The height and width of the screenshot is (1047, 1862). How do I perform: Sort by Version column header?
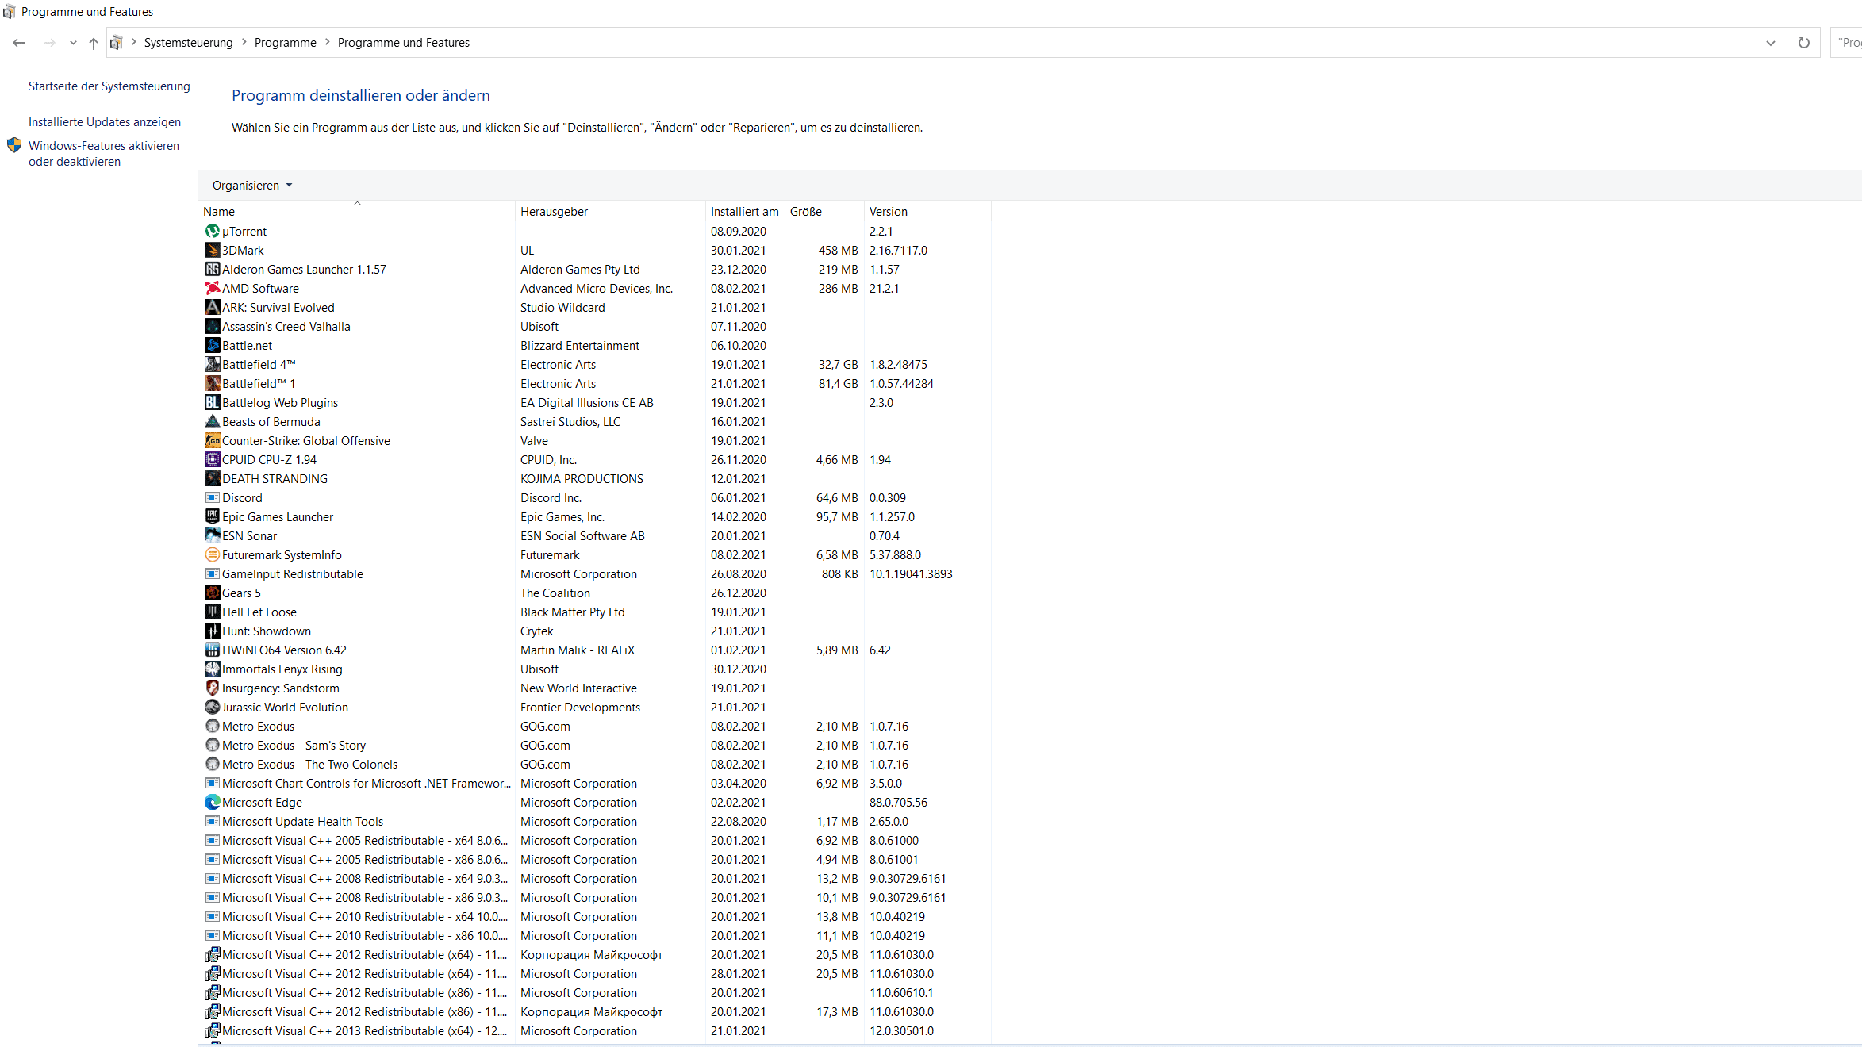927,211
